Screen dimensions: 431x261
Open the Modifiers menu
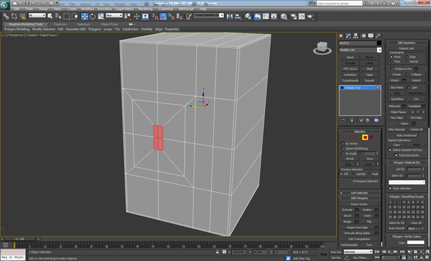(x=88, y=9)
